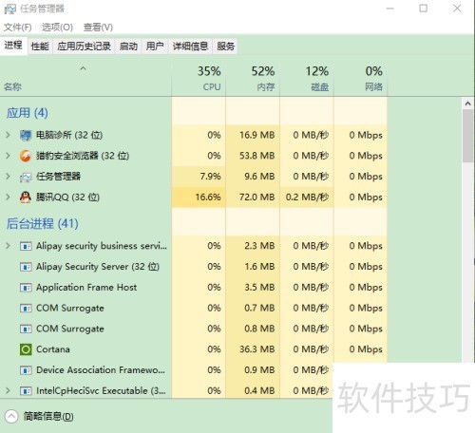Expand the 猎豹安全浏览器 process group

pyautogui.click(x=8, y=156)
